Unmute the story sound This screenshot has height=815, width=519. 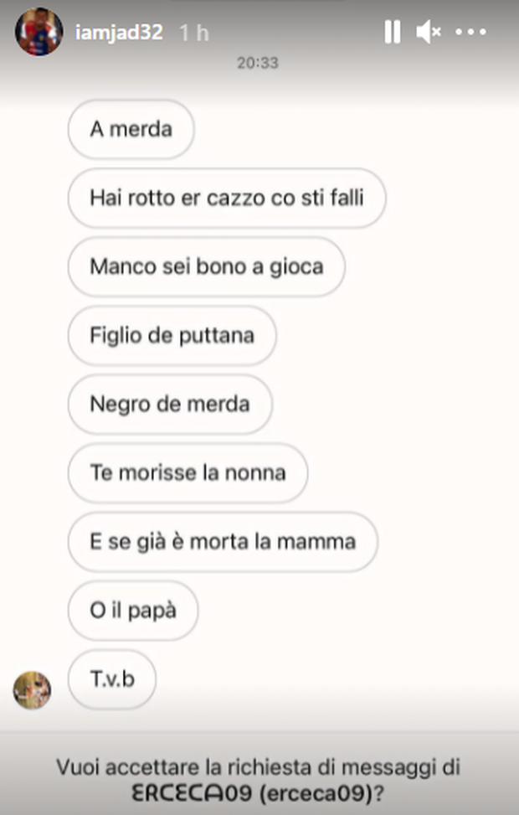click(429, 32)
